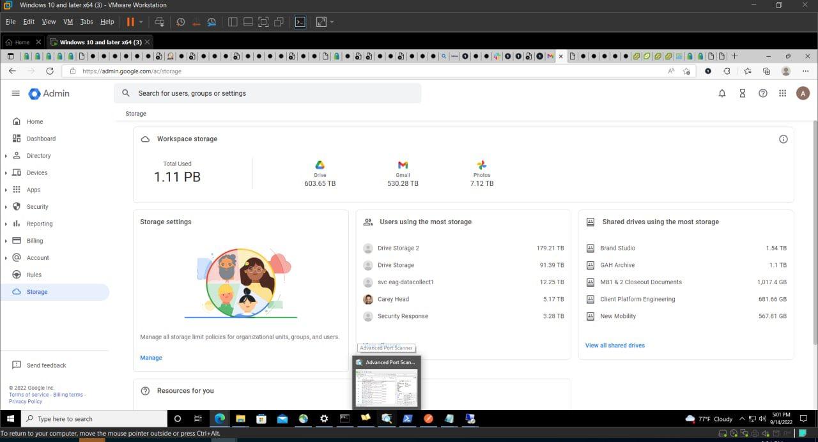
Task: Open Rules in Admin sidebar
Action: point(34,275)
